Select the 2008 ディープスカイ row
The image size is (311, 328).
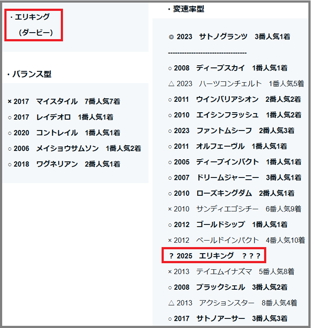228,68
